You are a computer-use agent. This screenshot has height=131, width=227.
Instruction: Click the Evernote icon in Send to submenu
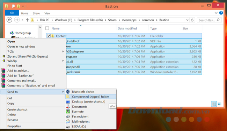[68, 112]
